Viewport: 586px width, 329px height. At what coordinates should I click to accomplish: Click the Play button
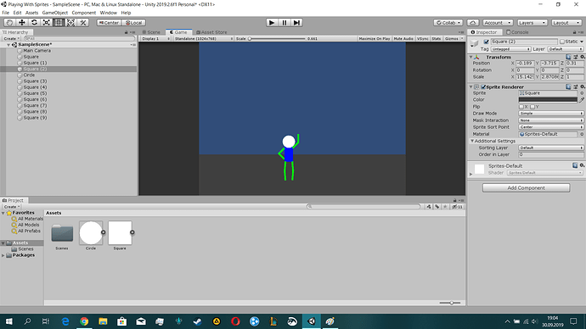pyautogui.click(x=272, y=23)
